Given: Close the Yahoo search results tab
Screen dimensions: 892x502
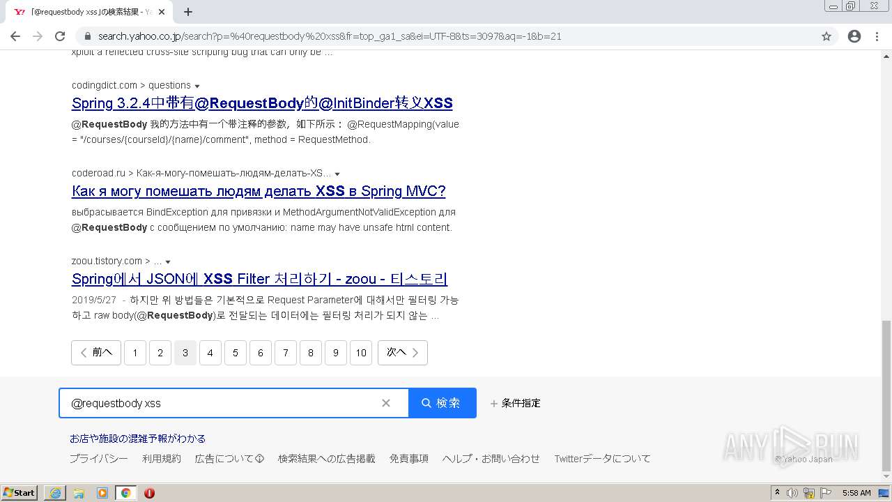Looking at the screenshot, I should (162, 12).
